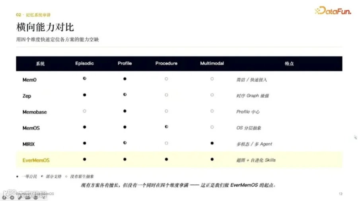The height and width of the screenshot is (201, 358).
Task: Click MIRIX's feature text 多模态 / 多 Agent
Action: coord(254,144)
